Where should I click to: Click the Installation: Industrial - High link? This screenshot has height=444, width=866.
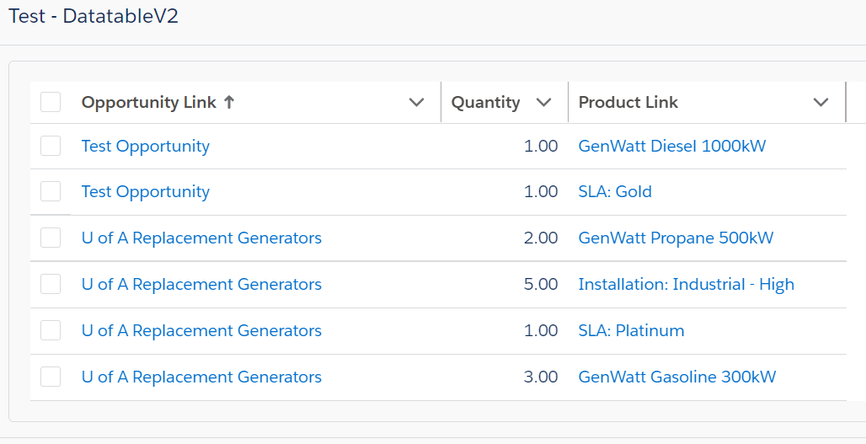click(686, 284)
